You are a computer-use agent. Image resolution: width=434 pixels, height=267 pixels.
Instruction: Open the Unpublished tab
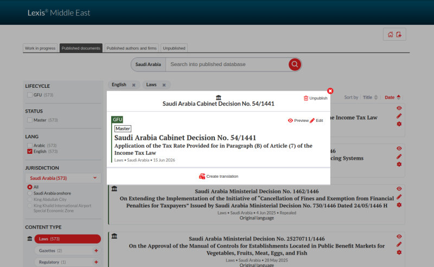coord(174,48)
